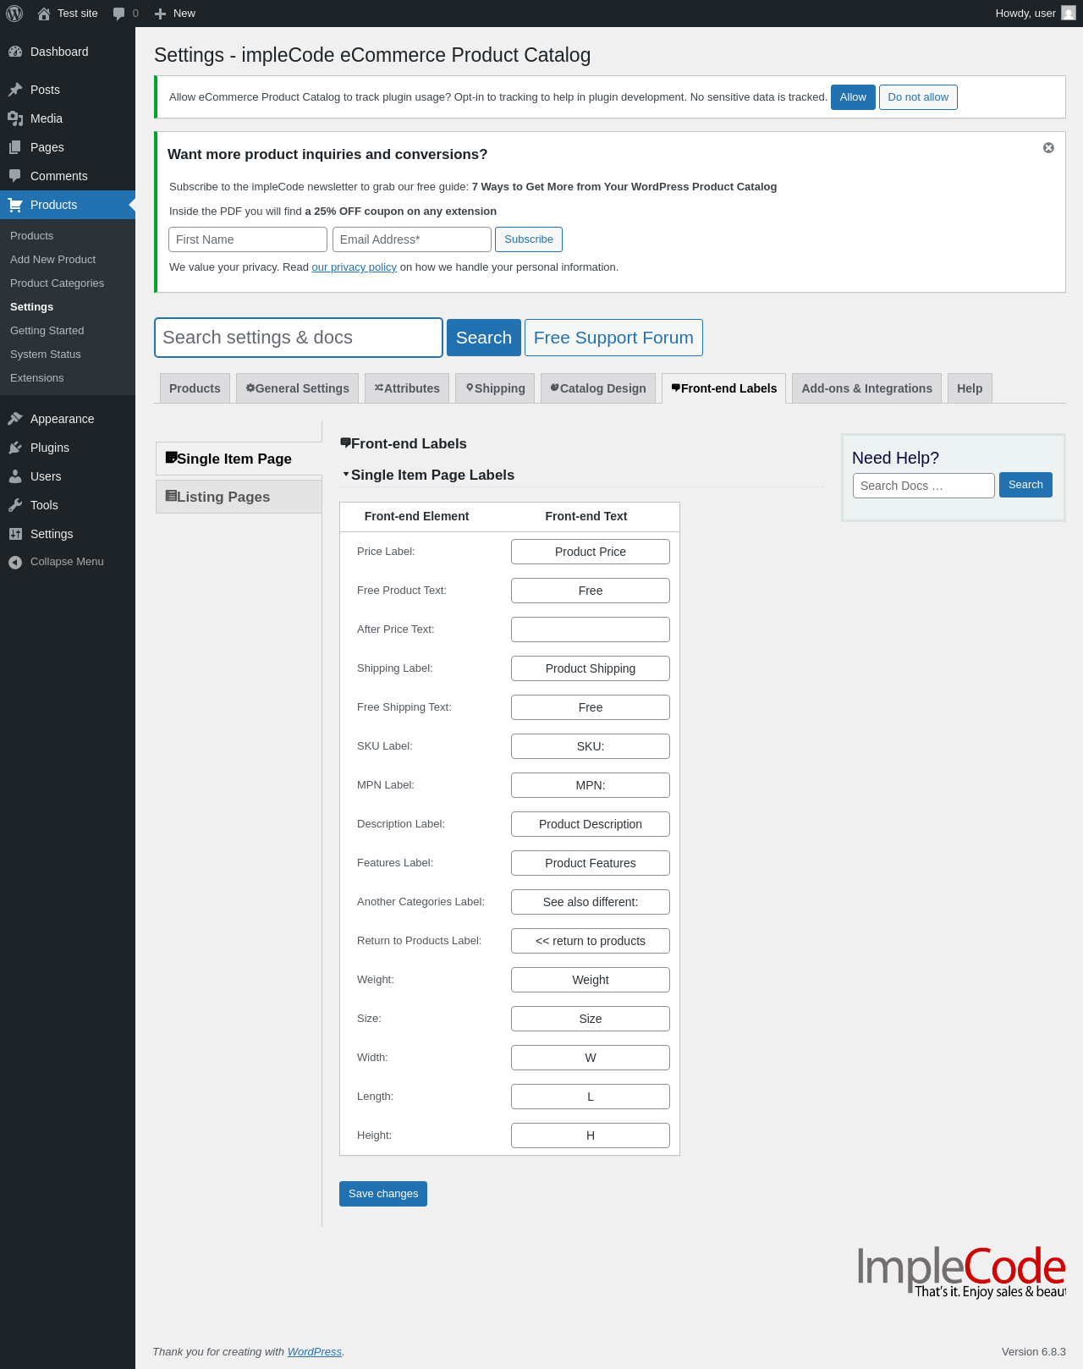
Task: Click ImpleCode logo image
Action: coord(961,1272)
